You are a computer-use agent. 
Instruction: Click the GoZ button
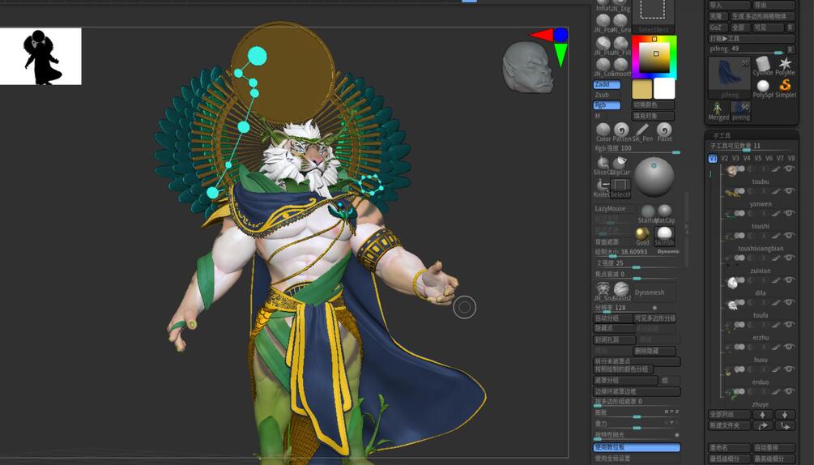[718, 28]
